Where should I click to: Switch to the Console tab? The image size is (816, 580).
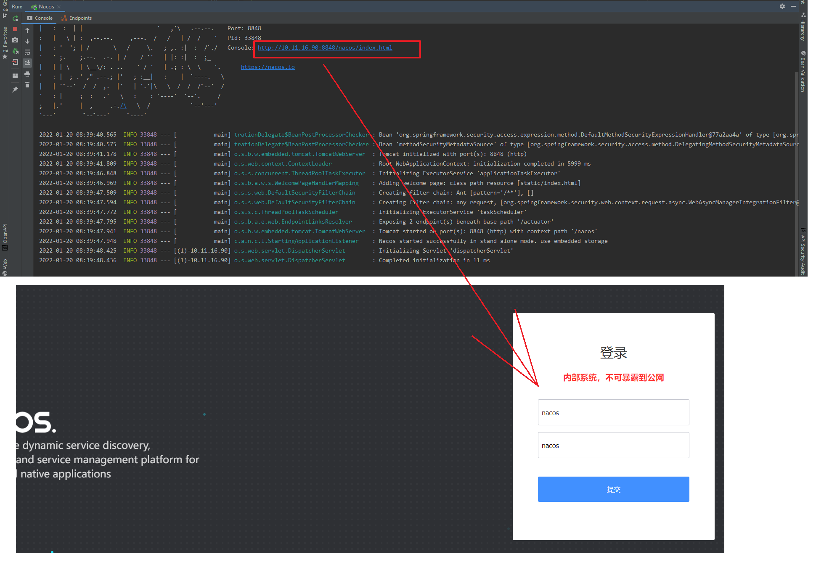coord(40,18)
